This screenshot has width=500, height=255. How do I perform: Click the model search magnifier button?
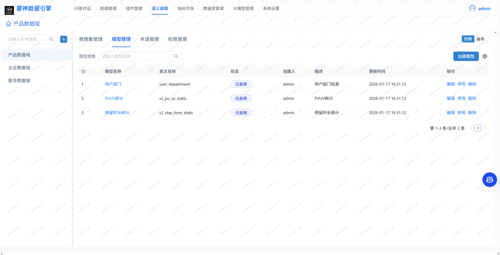[x=176, y=56]
